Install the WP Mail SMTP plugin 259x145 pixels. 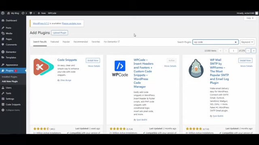point(245,60)
